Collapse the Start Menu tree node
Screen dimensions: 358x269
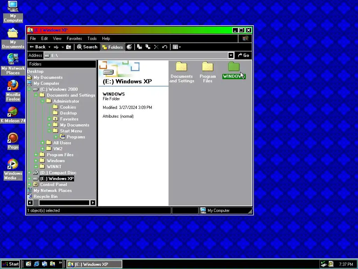point(49,131)
